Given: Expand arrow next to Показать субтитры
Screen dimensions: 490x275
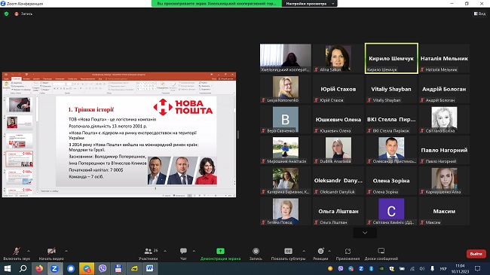Looking at the screenshot, I should [304, 251].
